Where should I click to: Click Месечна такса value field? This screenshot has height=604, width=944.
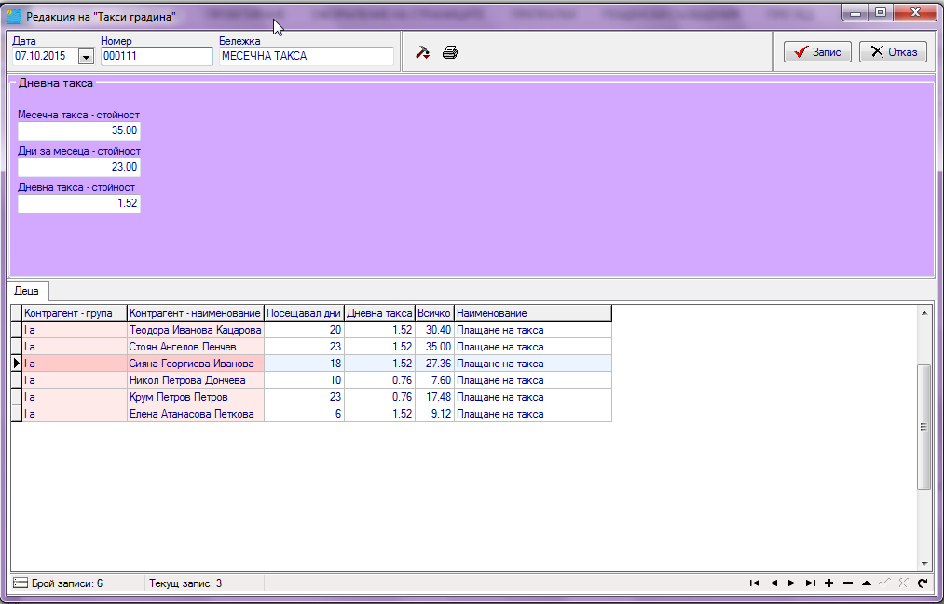(x=79, y=130)
